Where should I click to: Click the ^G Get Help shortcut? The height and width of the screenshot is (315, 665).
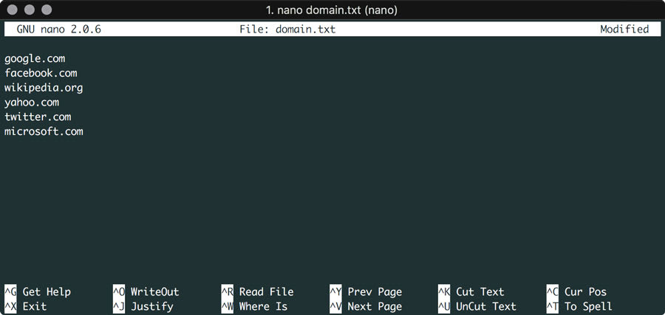pyautogui.click(x=38, y=291)
